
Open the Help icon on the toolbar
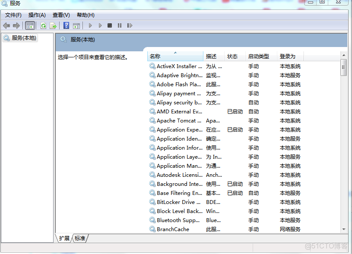[x=66, y=25]
